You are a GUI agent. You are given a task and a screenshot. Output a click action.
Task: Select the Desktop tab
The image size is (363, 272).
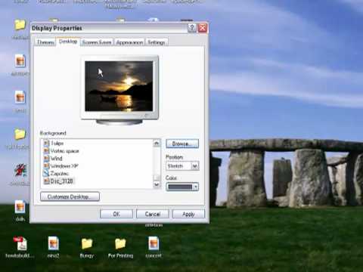click(x=68, y=42)
